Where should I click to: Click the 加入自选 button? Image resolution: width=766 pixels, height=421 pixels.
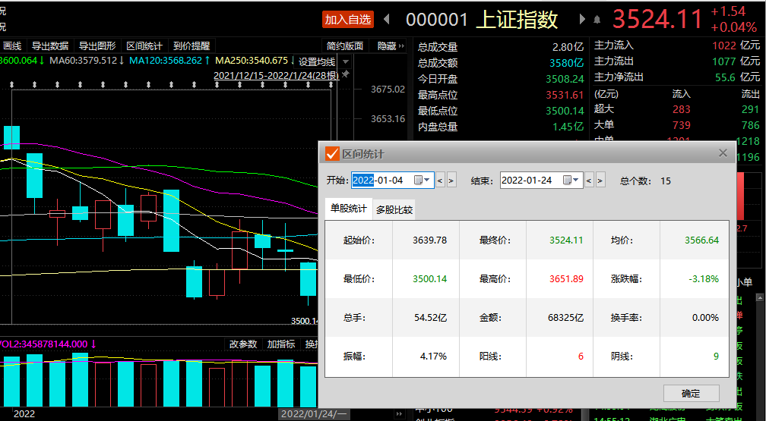tap(348, 19)
